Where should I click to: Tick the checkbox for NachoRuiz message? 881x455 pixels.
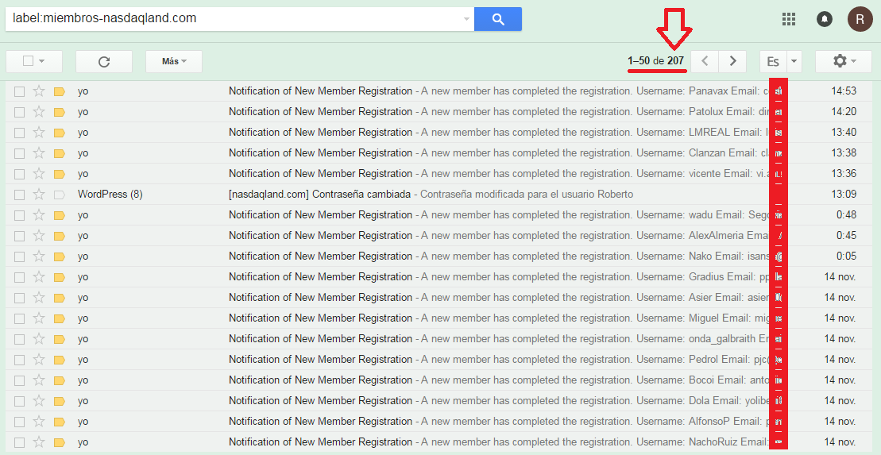pos(20,442)
